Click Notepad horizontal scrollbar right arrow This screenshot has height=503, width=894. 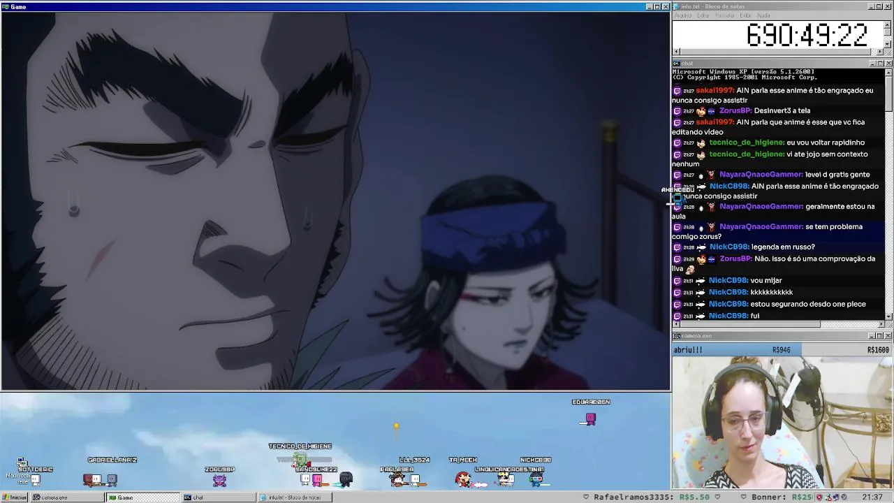click(x=881, y=52)
